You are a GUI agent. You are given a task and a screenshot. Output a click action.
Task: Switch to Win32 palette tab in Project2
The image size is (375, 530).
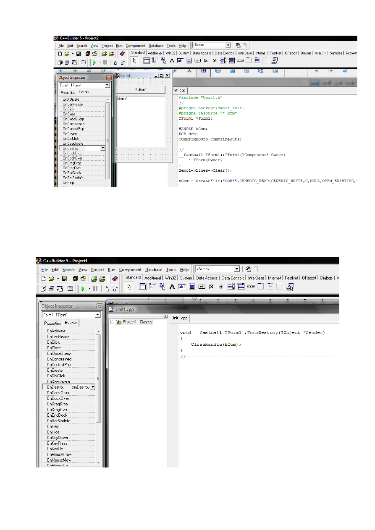[170, 53]
